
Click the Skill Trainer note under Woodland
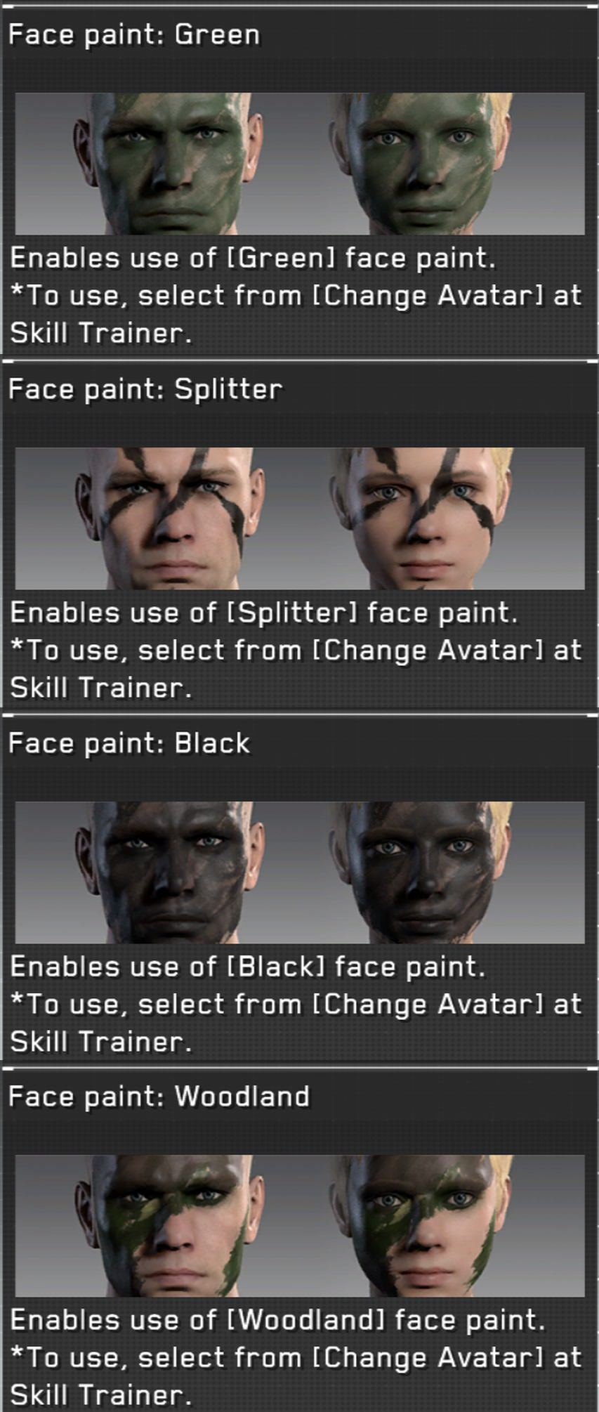click(x=296, y=1376)
